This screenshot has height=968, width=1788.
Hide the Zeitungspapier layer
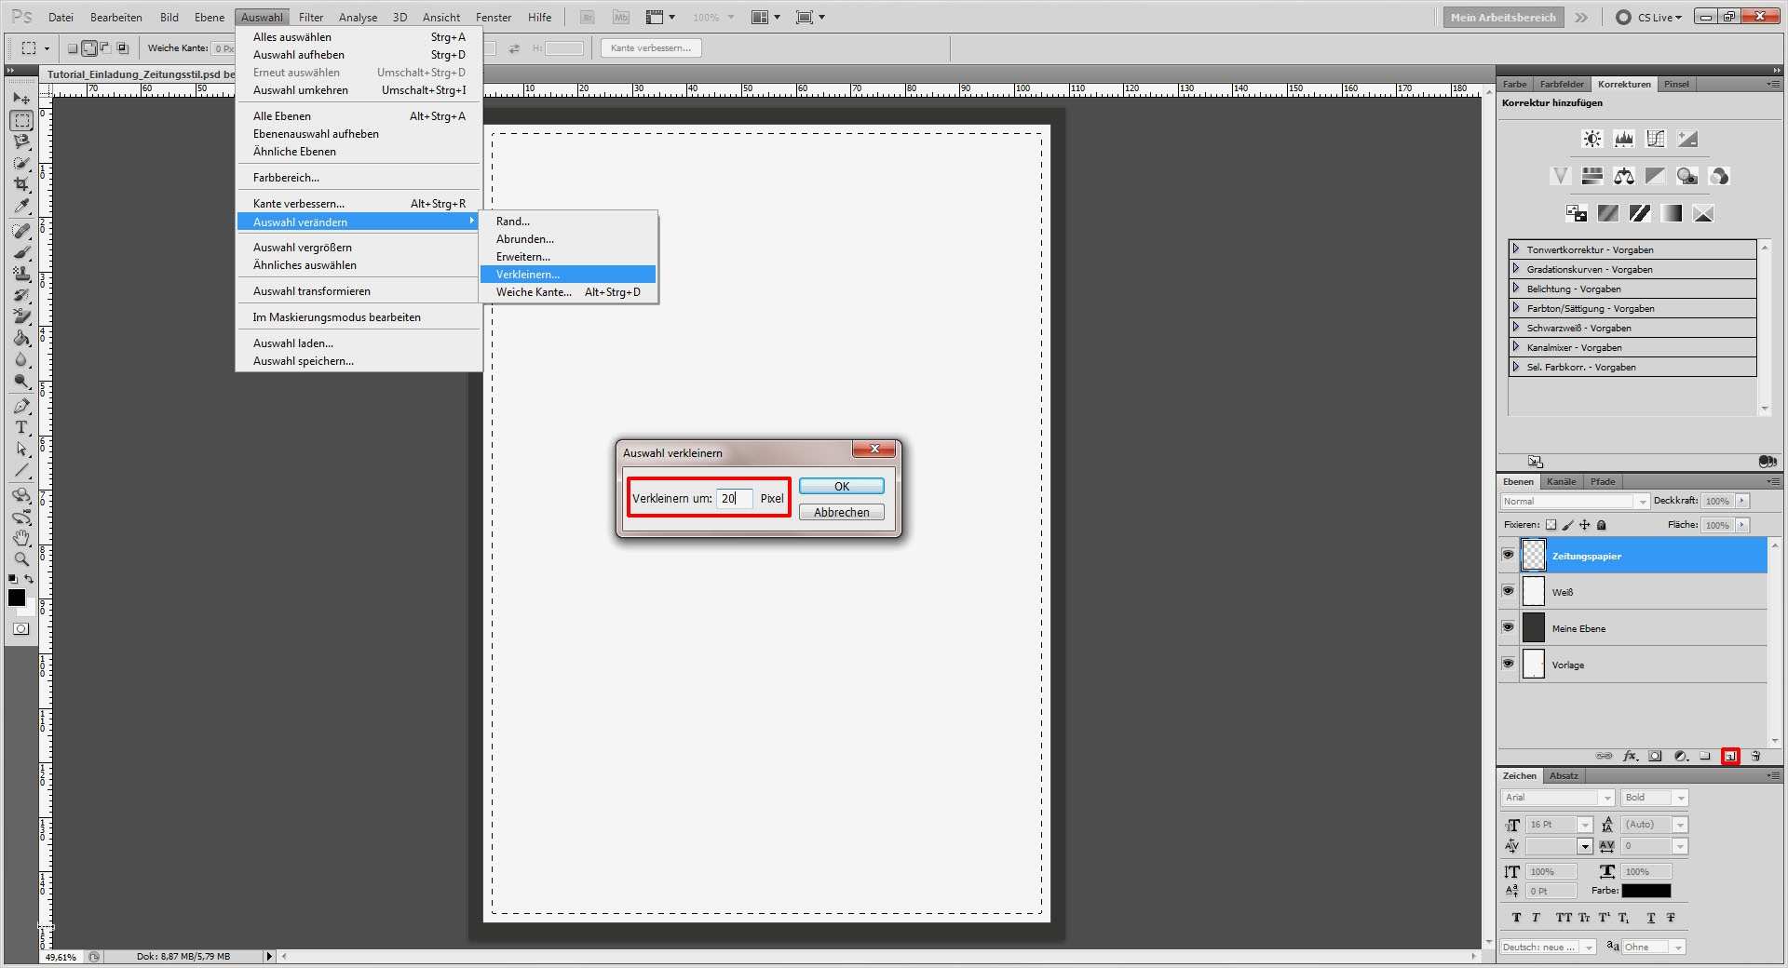[x=1508, y=555]
